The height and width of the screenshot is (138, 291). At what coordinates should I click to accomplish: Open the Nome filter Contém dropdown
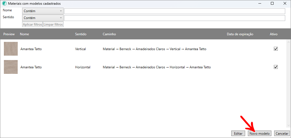click(43, 11)
